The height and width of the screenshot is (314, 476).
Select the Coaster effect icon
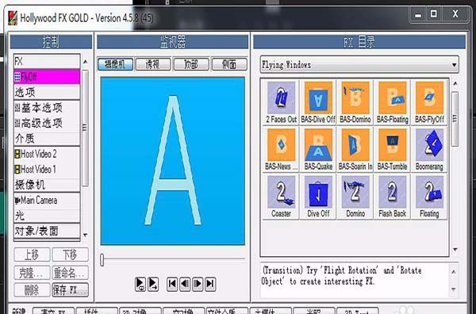coord(281,197)
